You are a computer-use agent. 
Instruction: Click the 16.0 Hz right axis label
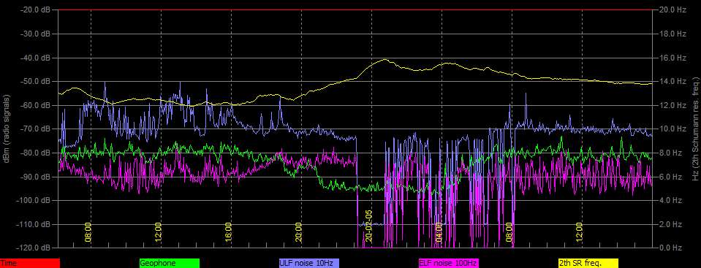[672, 58]
